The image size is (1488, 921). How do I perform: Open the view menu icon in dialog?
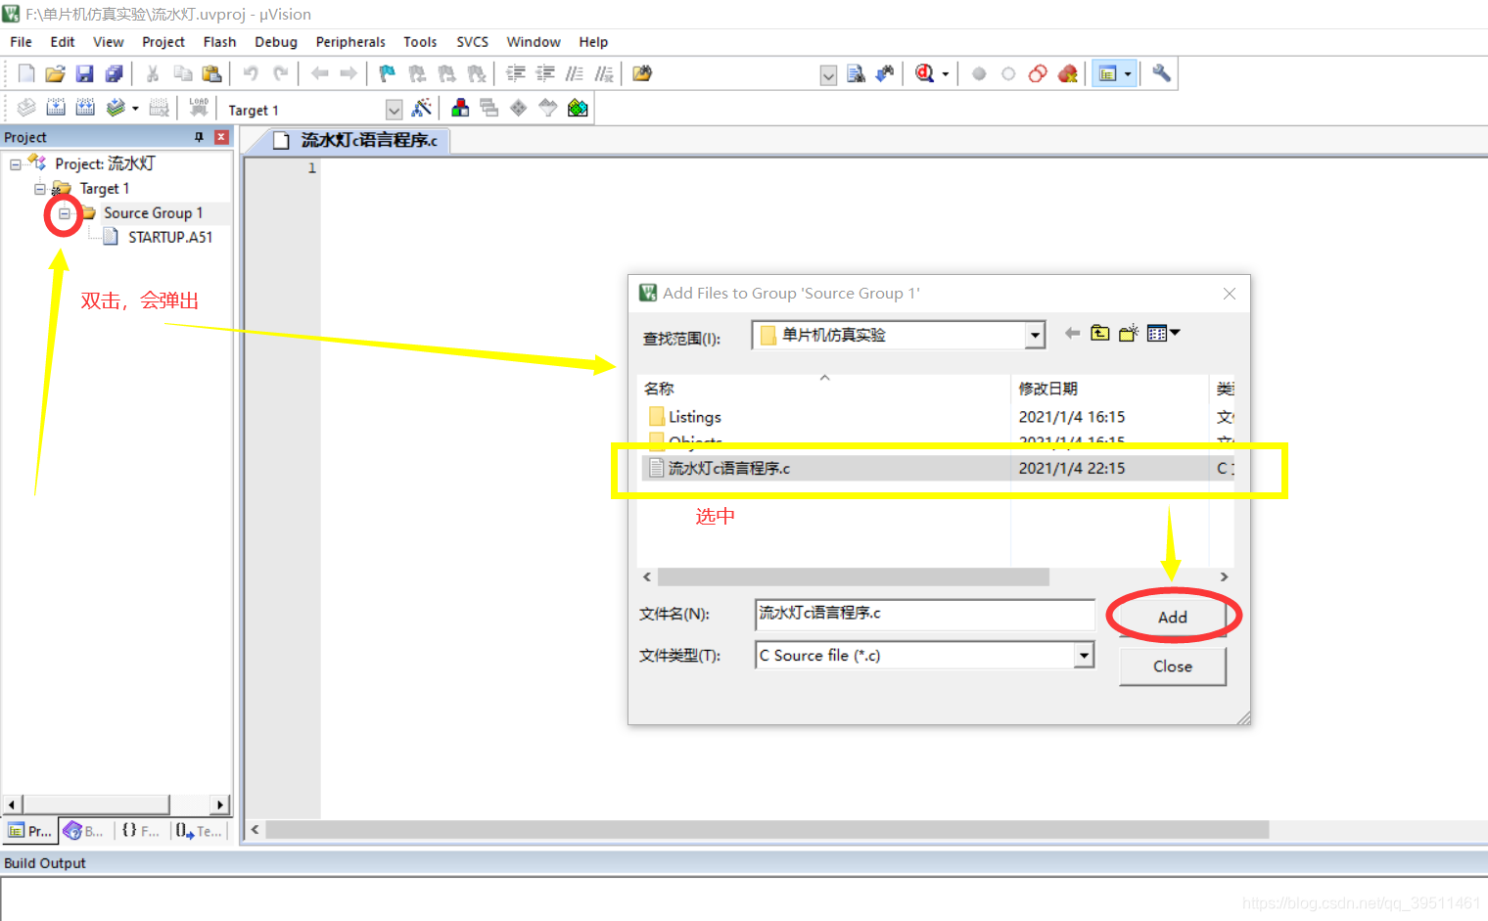point(1163,334)
